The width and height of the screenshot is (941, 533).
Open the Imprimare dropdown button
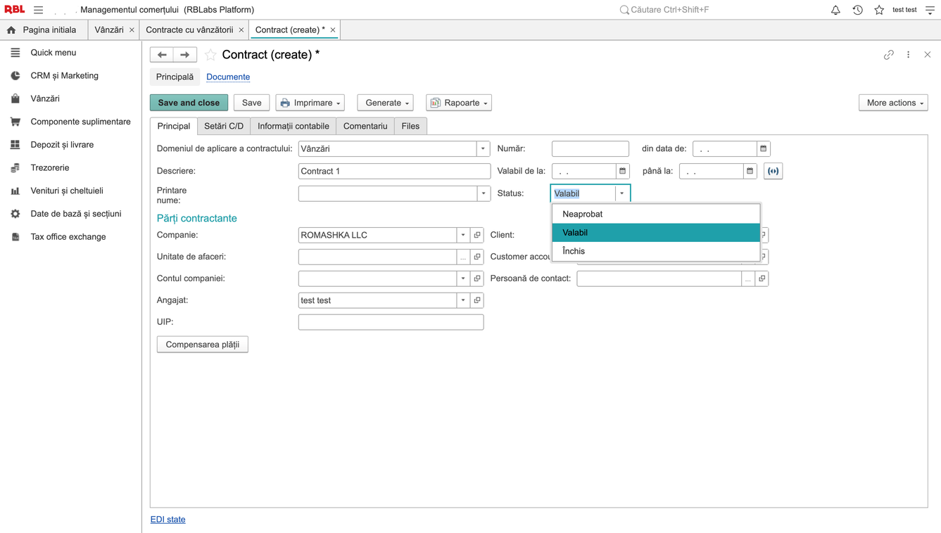click(x=310, y=103)
